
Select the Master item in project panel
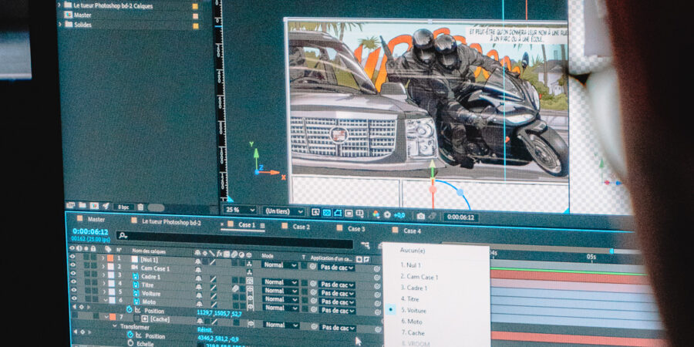click(x=83, y=15)
